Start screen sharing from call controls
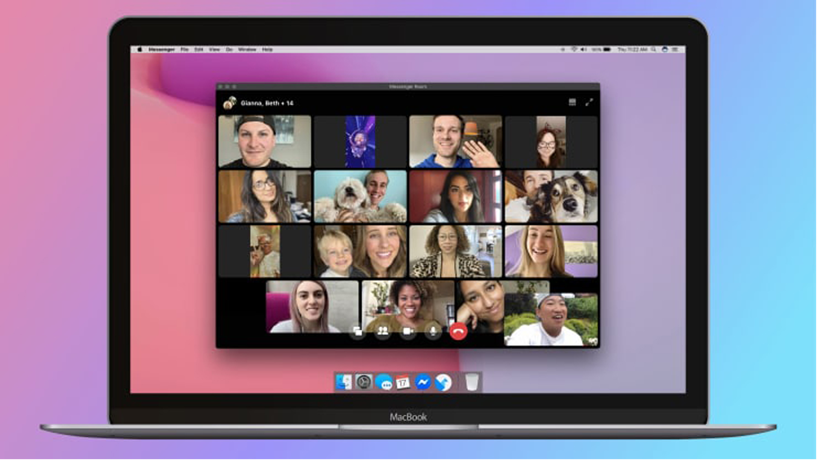 pyautogui.click(x=357, y=331)
